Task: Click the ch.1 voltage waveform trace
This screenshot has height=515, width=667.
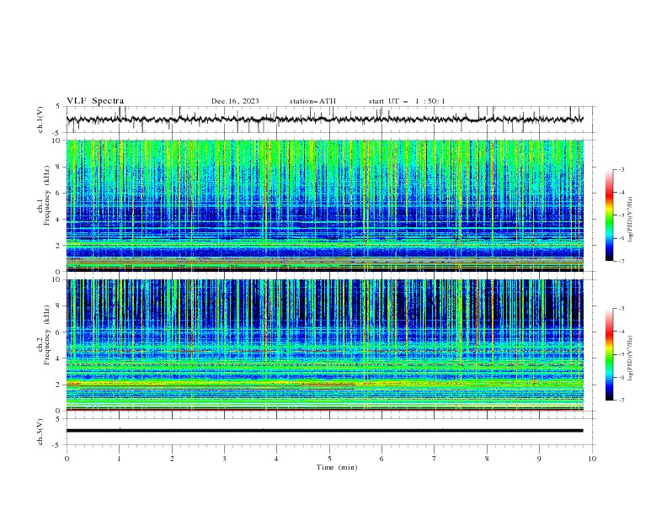Action: [x=324, y=119]
